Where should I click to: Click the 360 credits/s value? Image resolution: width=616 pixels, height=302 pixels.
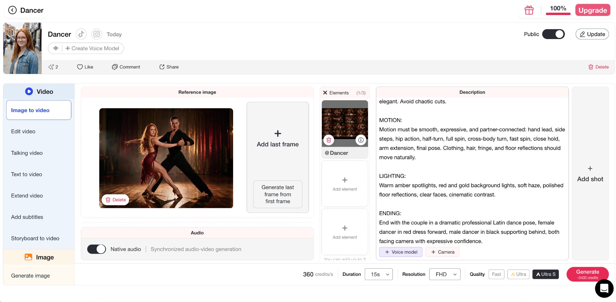pyautogui.click(x=318, y=274)
